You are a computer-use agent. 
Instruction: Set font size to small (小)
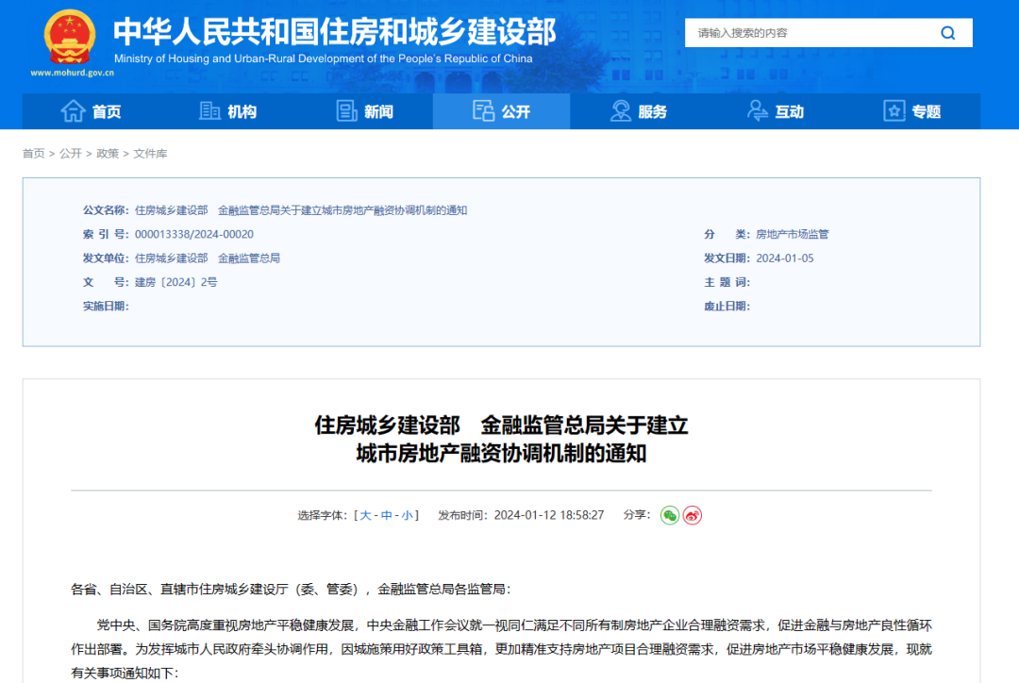407,515
